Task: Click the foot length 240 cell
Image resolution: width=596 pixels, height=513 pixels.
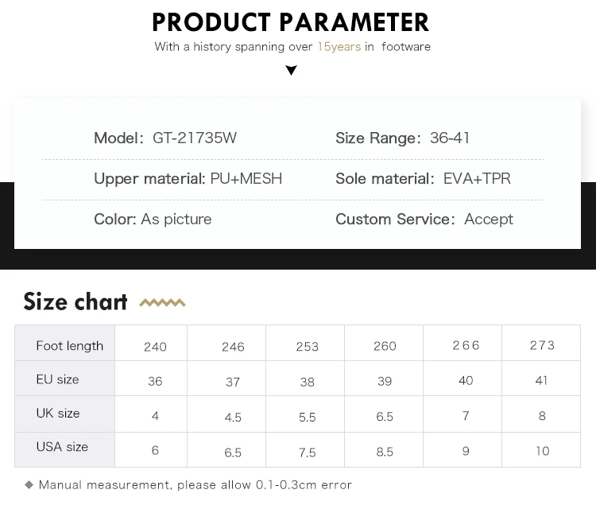Action: click(x=155, y=347)
